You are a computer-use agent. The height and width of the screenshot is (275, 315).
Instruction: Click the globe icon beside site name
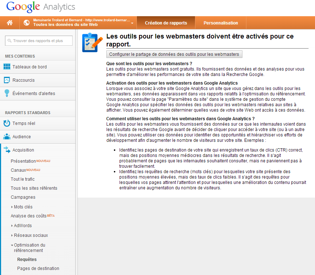pos(27,23)
